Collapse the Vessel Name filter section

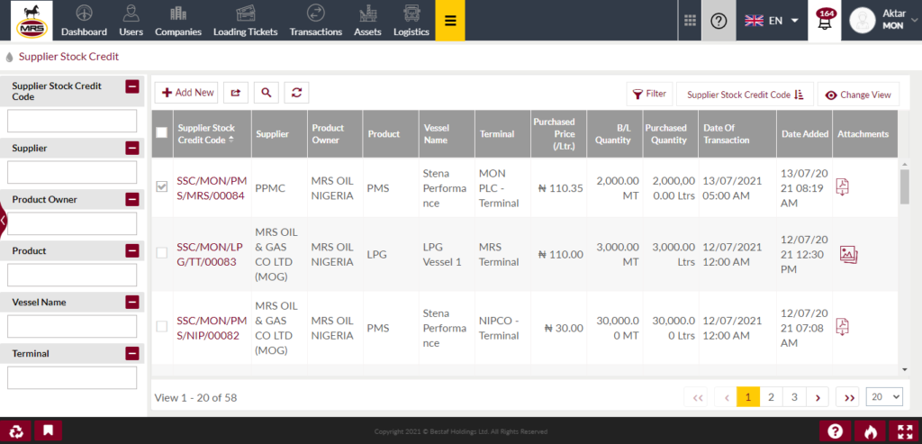pyautogui.click(x=132, y=303)
